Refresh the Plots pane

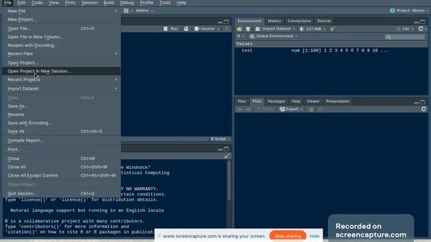(x=424, y=109)
